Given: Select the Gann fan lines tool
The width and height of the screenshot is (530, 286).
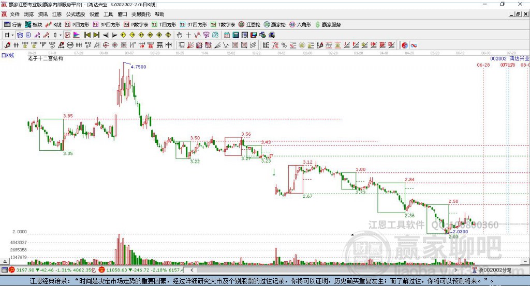Looking at the screenshot, I should 190,45.
